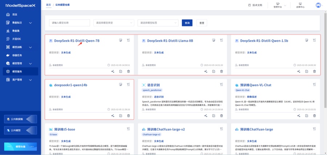Edit the deepseekr1-qwen14b card
327x155 pixels.
(121, 116)
